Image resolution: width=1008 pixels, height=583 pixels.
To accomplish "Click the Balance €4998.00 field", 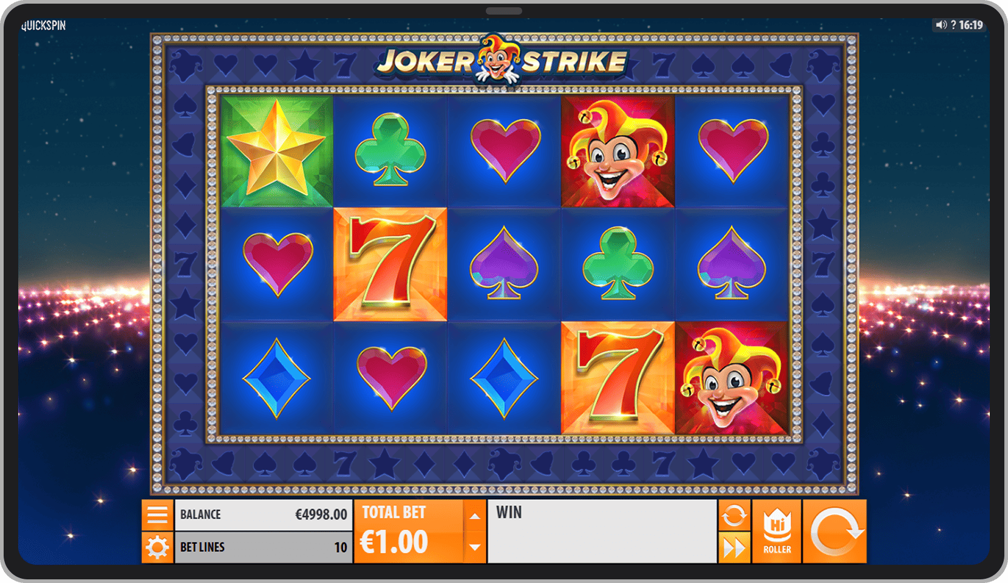I will point(264,515).
